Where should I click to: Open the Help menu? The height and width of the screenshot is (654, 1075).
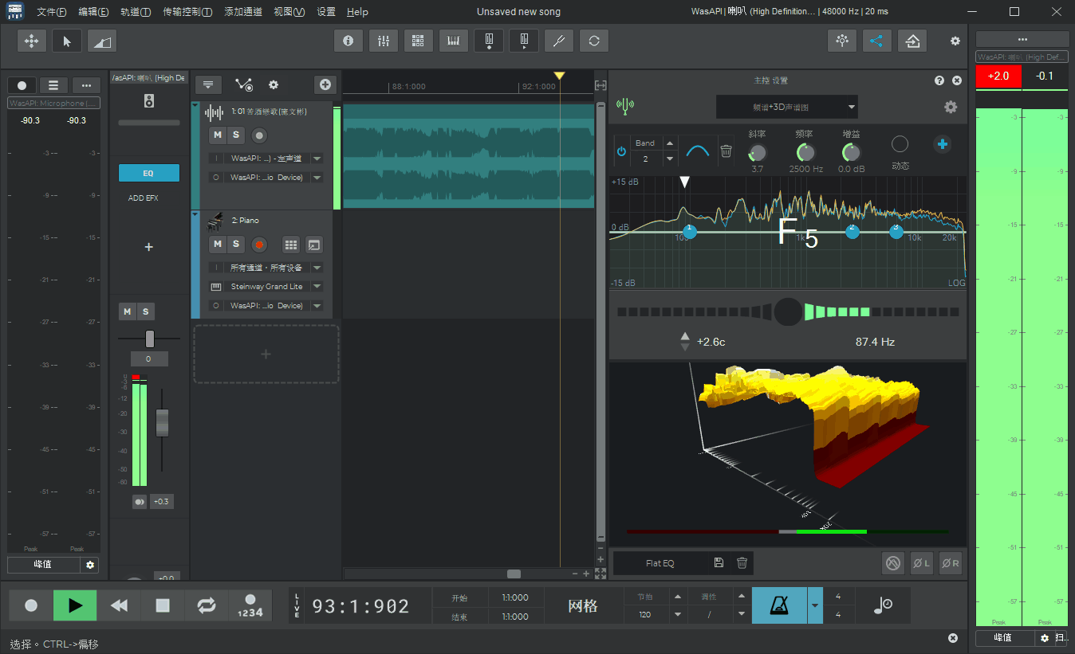357,12
